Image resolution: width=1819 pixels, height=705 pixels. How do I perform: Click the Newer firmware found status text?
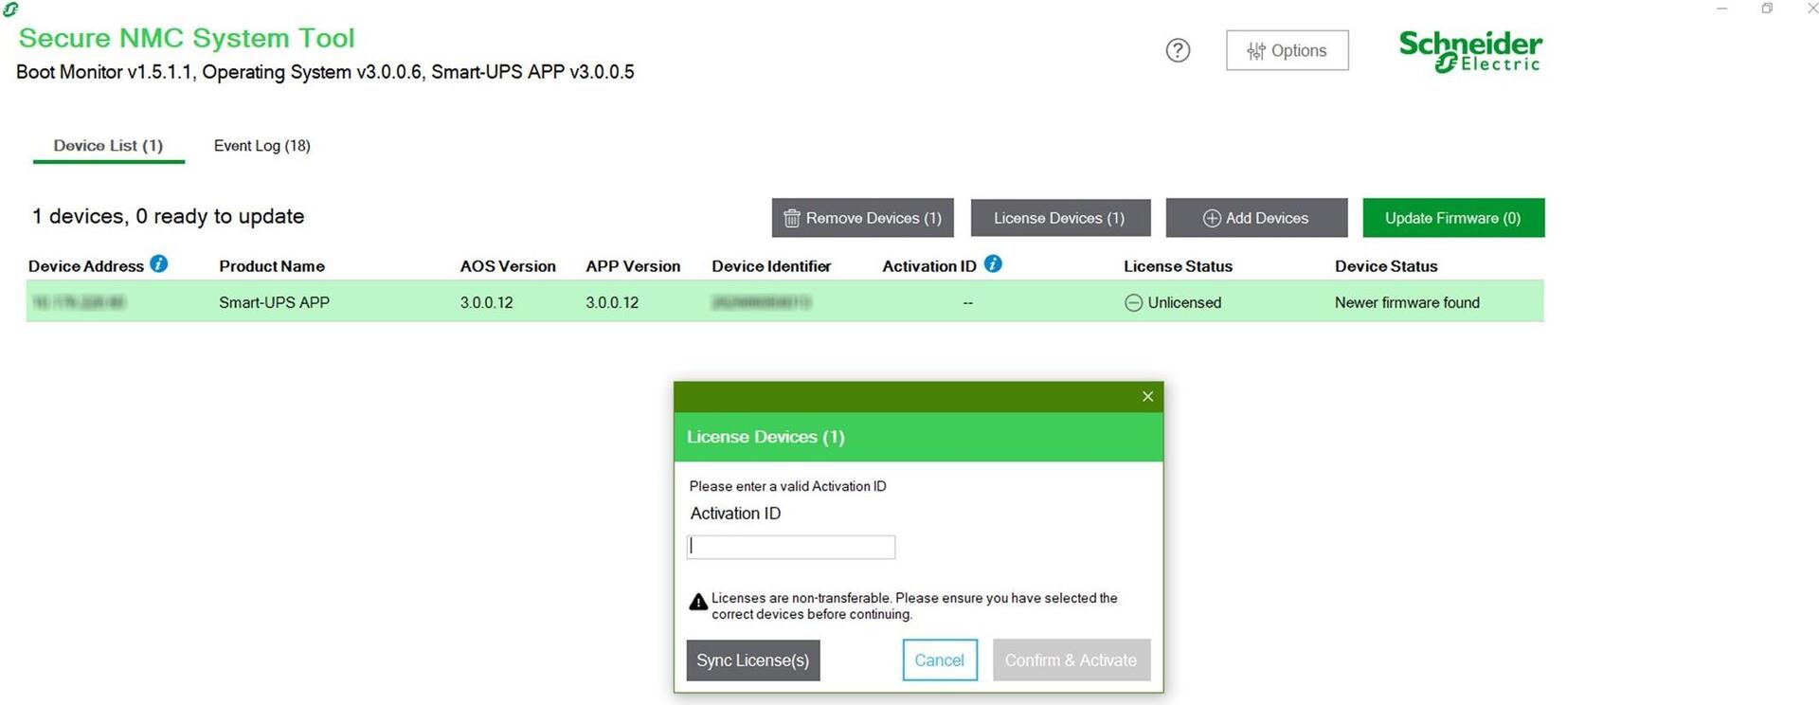coord(1407,302)
